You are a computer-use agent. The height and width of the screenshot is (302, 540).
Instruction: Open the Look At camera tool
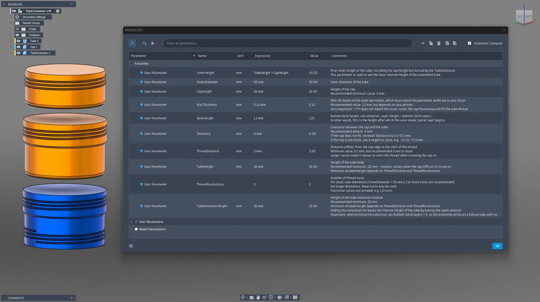click(251, 297)
